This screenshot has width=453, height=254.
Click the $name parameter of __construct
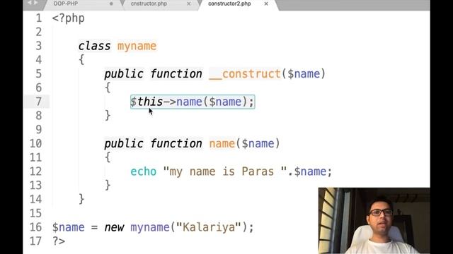(x=304, y=74)
